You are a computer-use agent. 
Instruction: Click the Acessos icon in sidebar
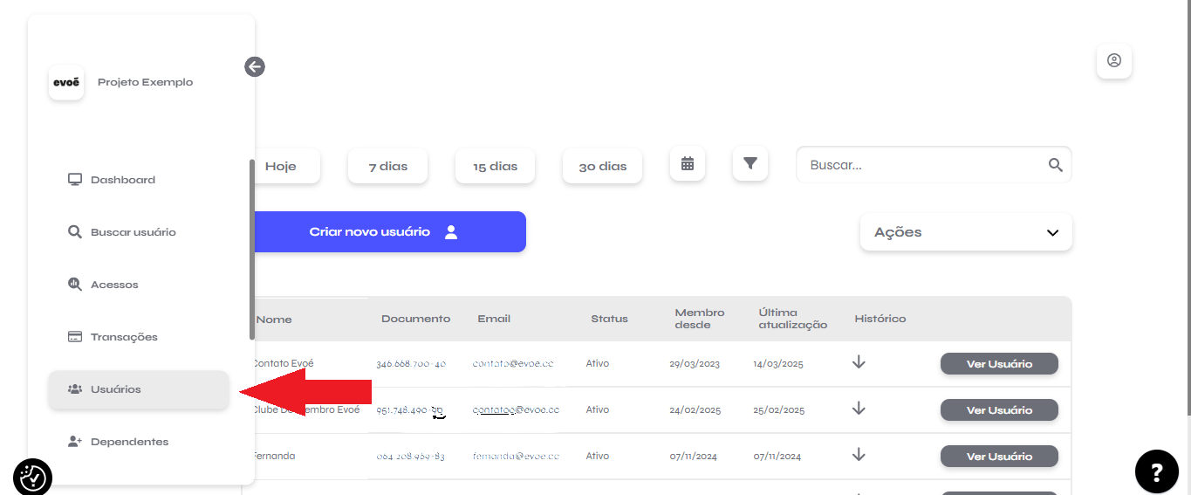coord(75,285)
